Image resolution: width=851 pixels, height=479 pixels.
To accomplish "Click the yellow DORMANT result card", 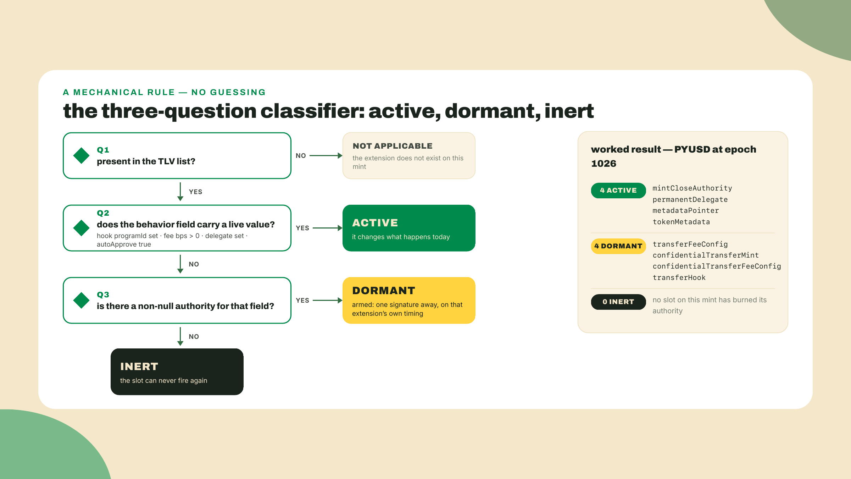I will pos(409,301).
